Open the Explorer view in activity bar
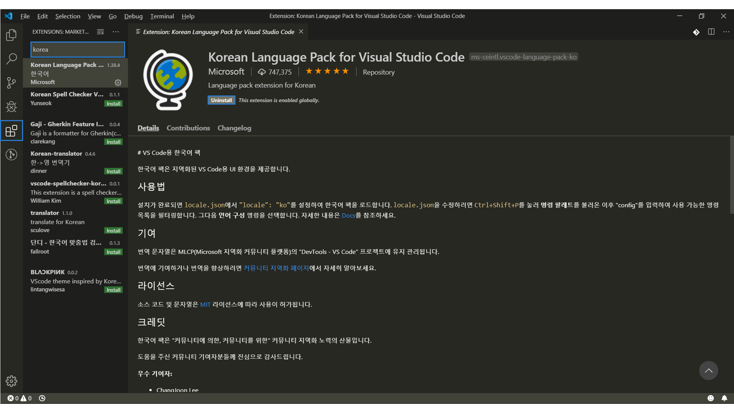The image size is (734, 413). 11,35
